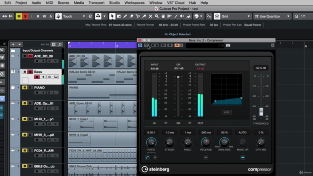This screenshot has width=313, height=176.
Task: Toggle the Auto Release AR button
Action: (206, 157)
